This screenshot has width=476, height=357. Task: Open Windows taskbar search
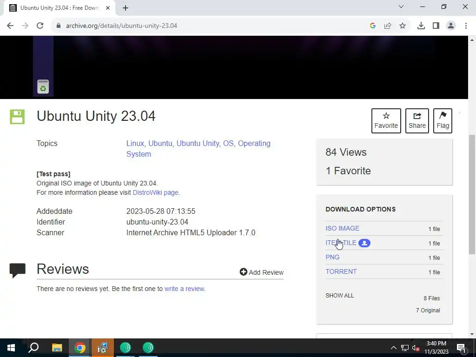(x=33, y=348)
